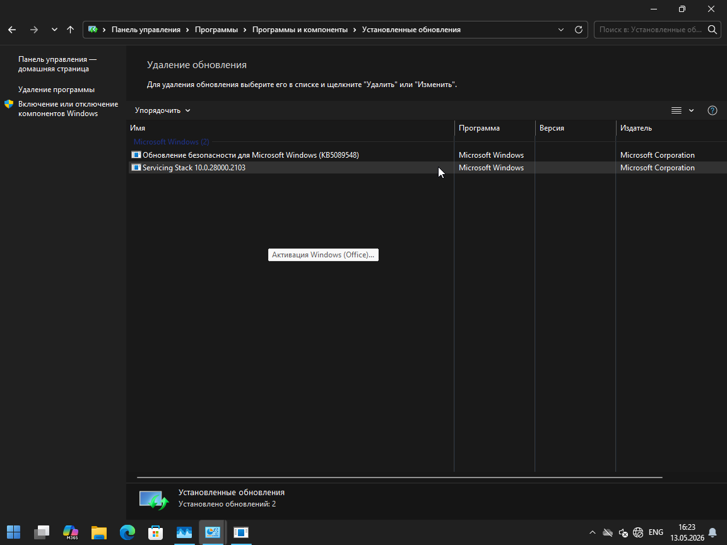The width and height of the screenshot is (727, 545).
Task: Open Microsoft Store from the taskbar
Action: [155, 532]
